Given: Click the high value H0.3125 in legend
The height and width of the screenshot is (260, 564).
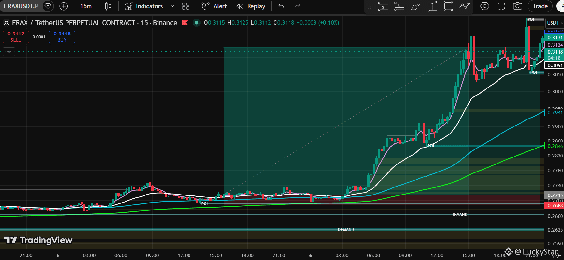Looking at the screenshot, I should (x=238, y=23).
